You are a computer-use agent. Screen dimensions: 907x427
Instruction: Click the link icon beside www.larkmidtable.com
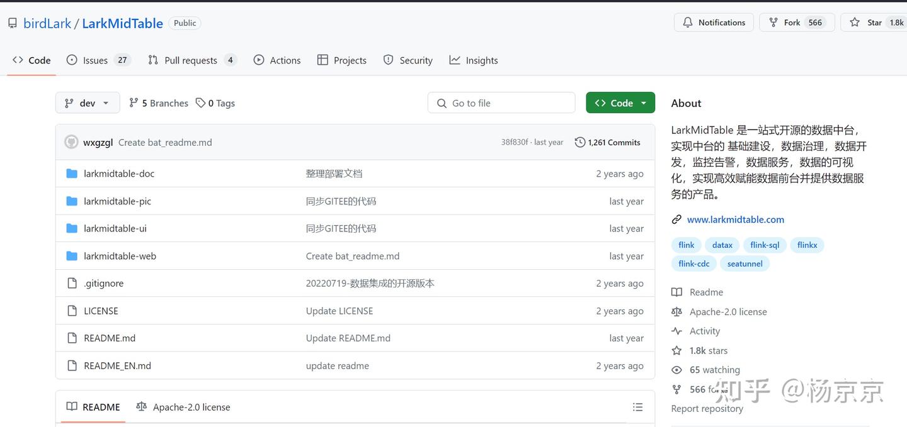click(676, 219)
